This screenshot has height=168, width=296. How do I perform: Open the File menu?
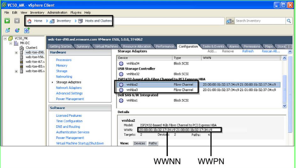point(6,13)
